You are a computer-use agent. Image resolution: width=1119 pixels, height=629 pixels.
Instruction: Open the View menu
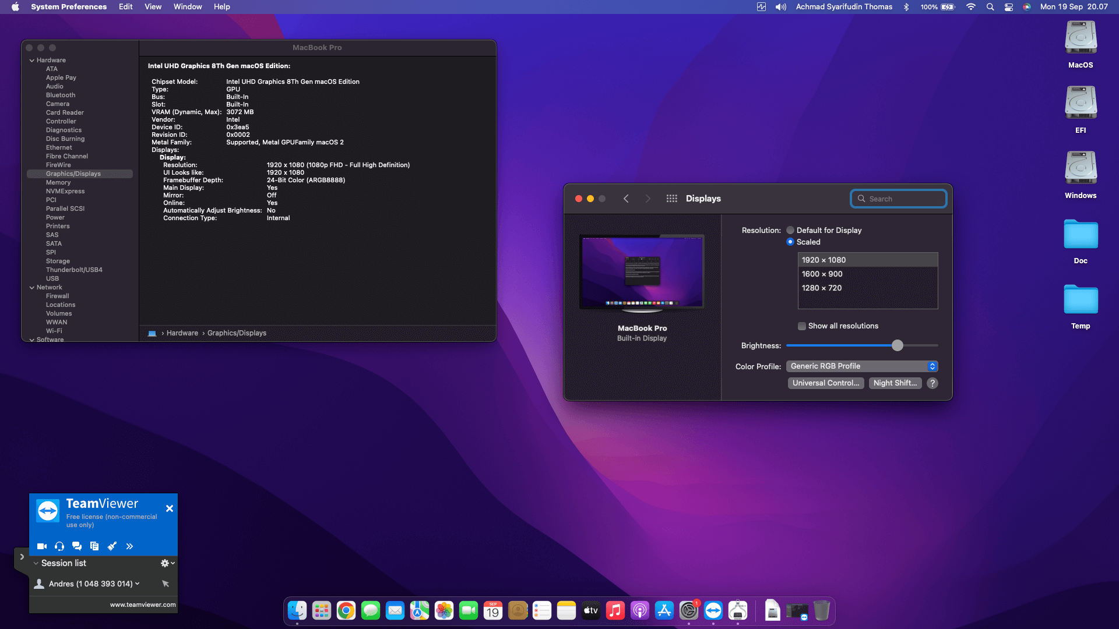tap(153, 7)
